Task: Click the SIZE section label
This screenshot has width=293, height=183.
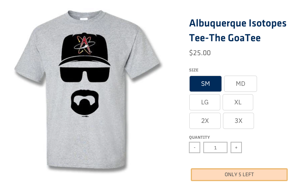Action: tap(193, 70)
